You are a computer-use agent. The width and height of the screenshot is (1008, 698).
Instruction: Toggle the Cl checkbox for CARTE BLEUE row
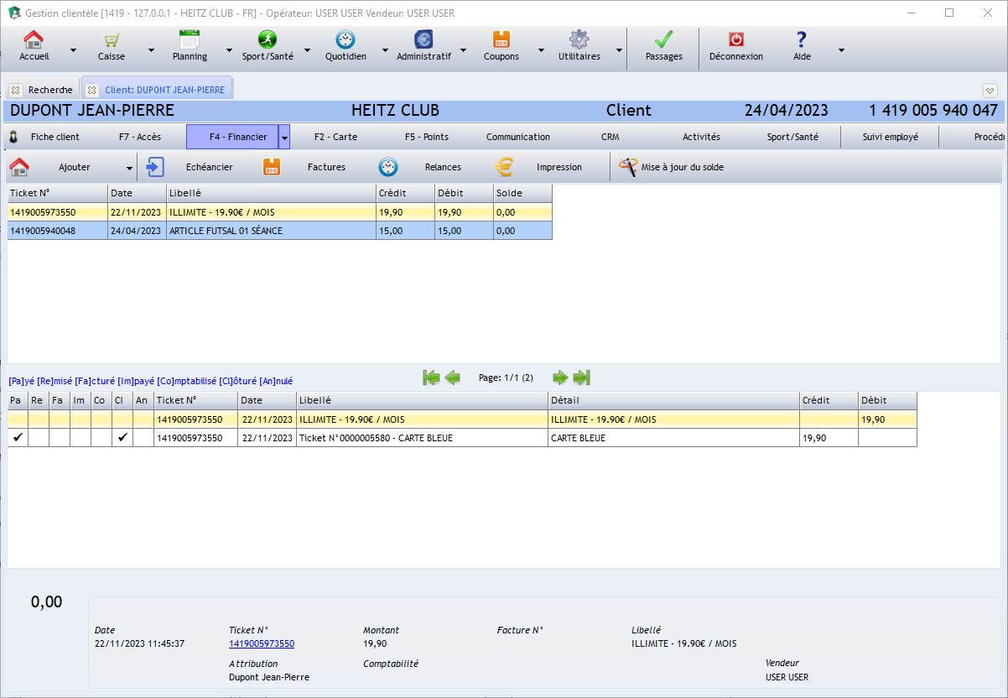tap(122, 438)
